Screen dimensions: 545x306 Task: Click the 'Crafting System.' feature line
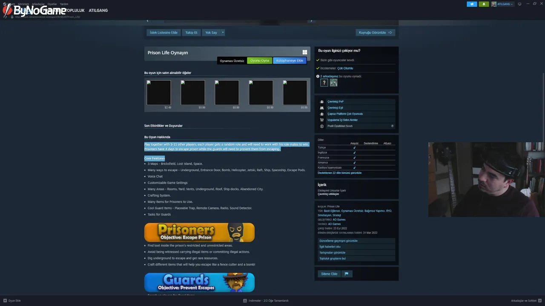[159, 195]
